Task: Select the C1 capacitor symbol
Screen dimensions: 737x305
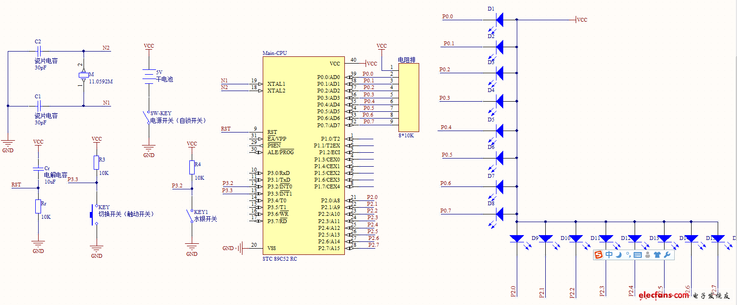Action: 40,106
